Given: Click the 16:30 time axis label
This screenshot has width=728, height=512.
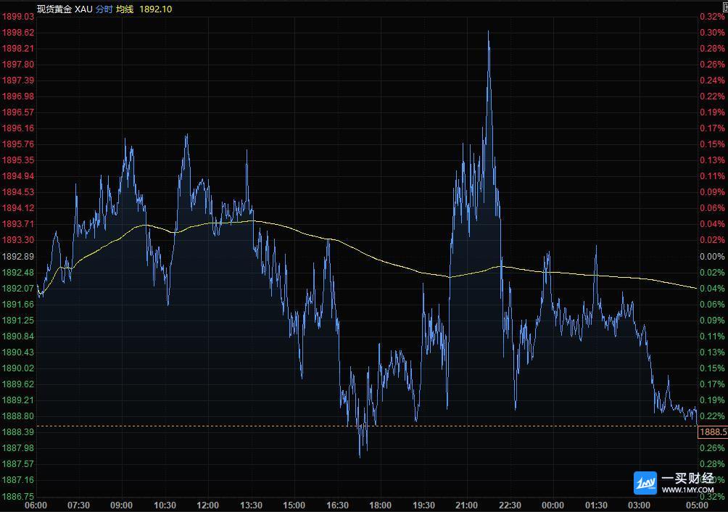Looking at the screenshot, I should [338, 505].
